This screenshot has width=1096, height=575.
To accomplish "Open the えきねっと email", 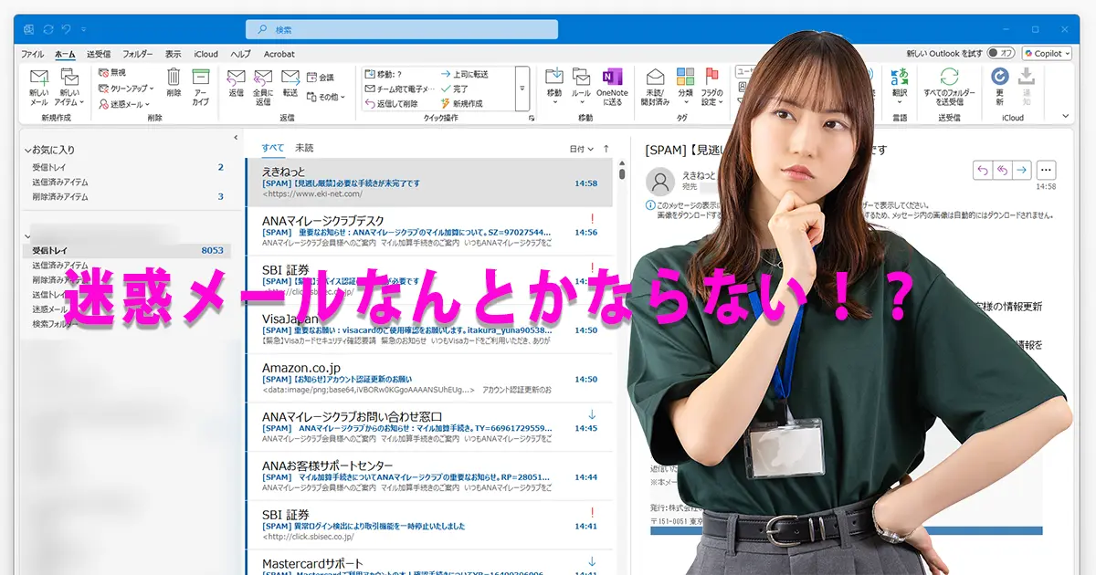I will point(429,182).
